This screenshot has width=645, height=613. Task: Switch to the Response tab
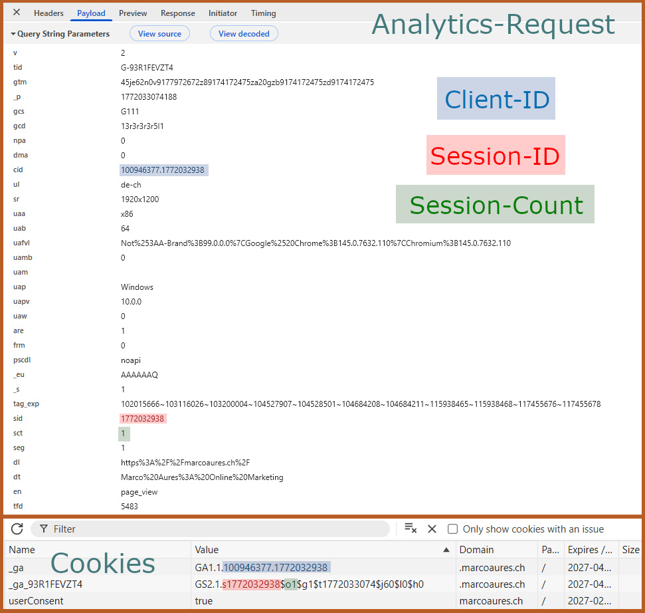[177, 13]
